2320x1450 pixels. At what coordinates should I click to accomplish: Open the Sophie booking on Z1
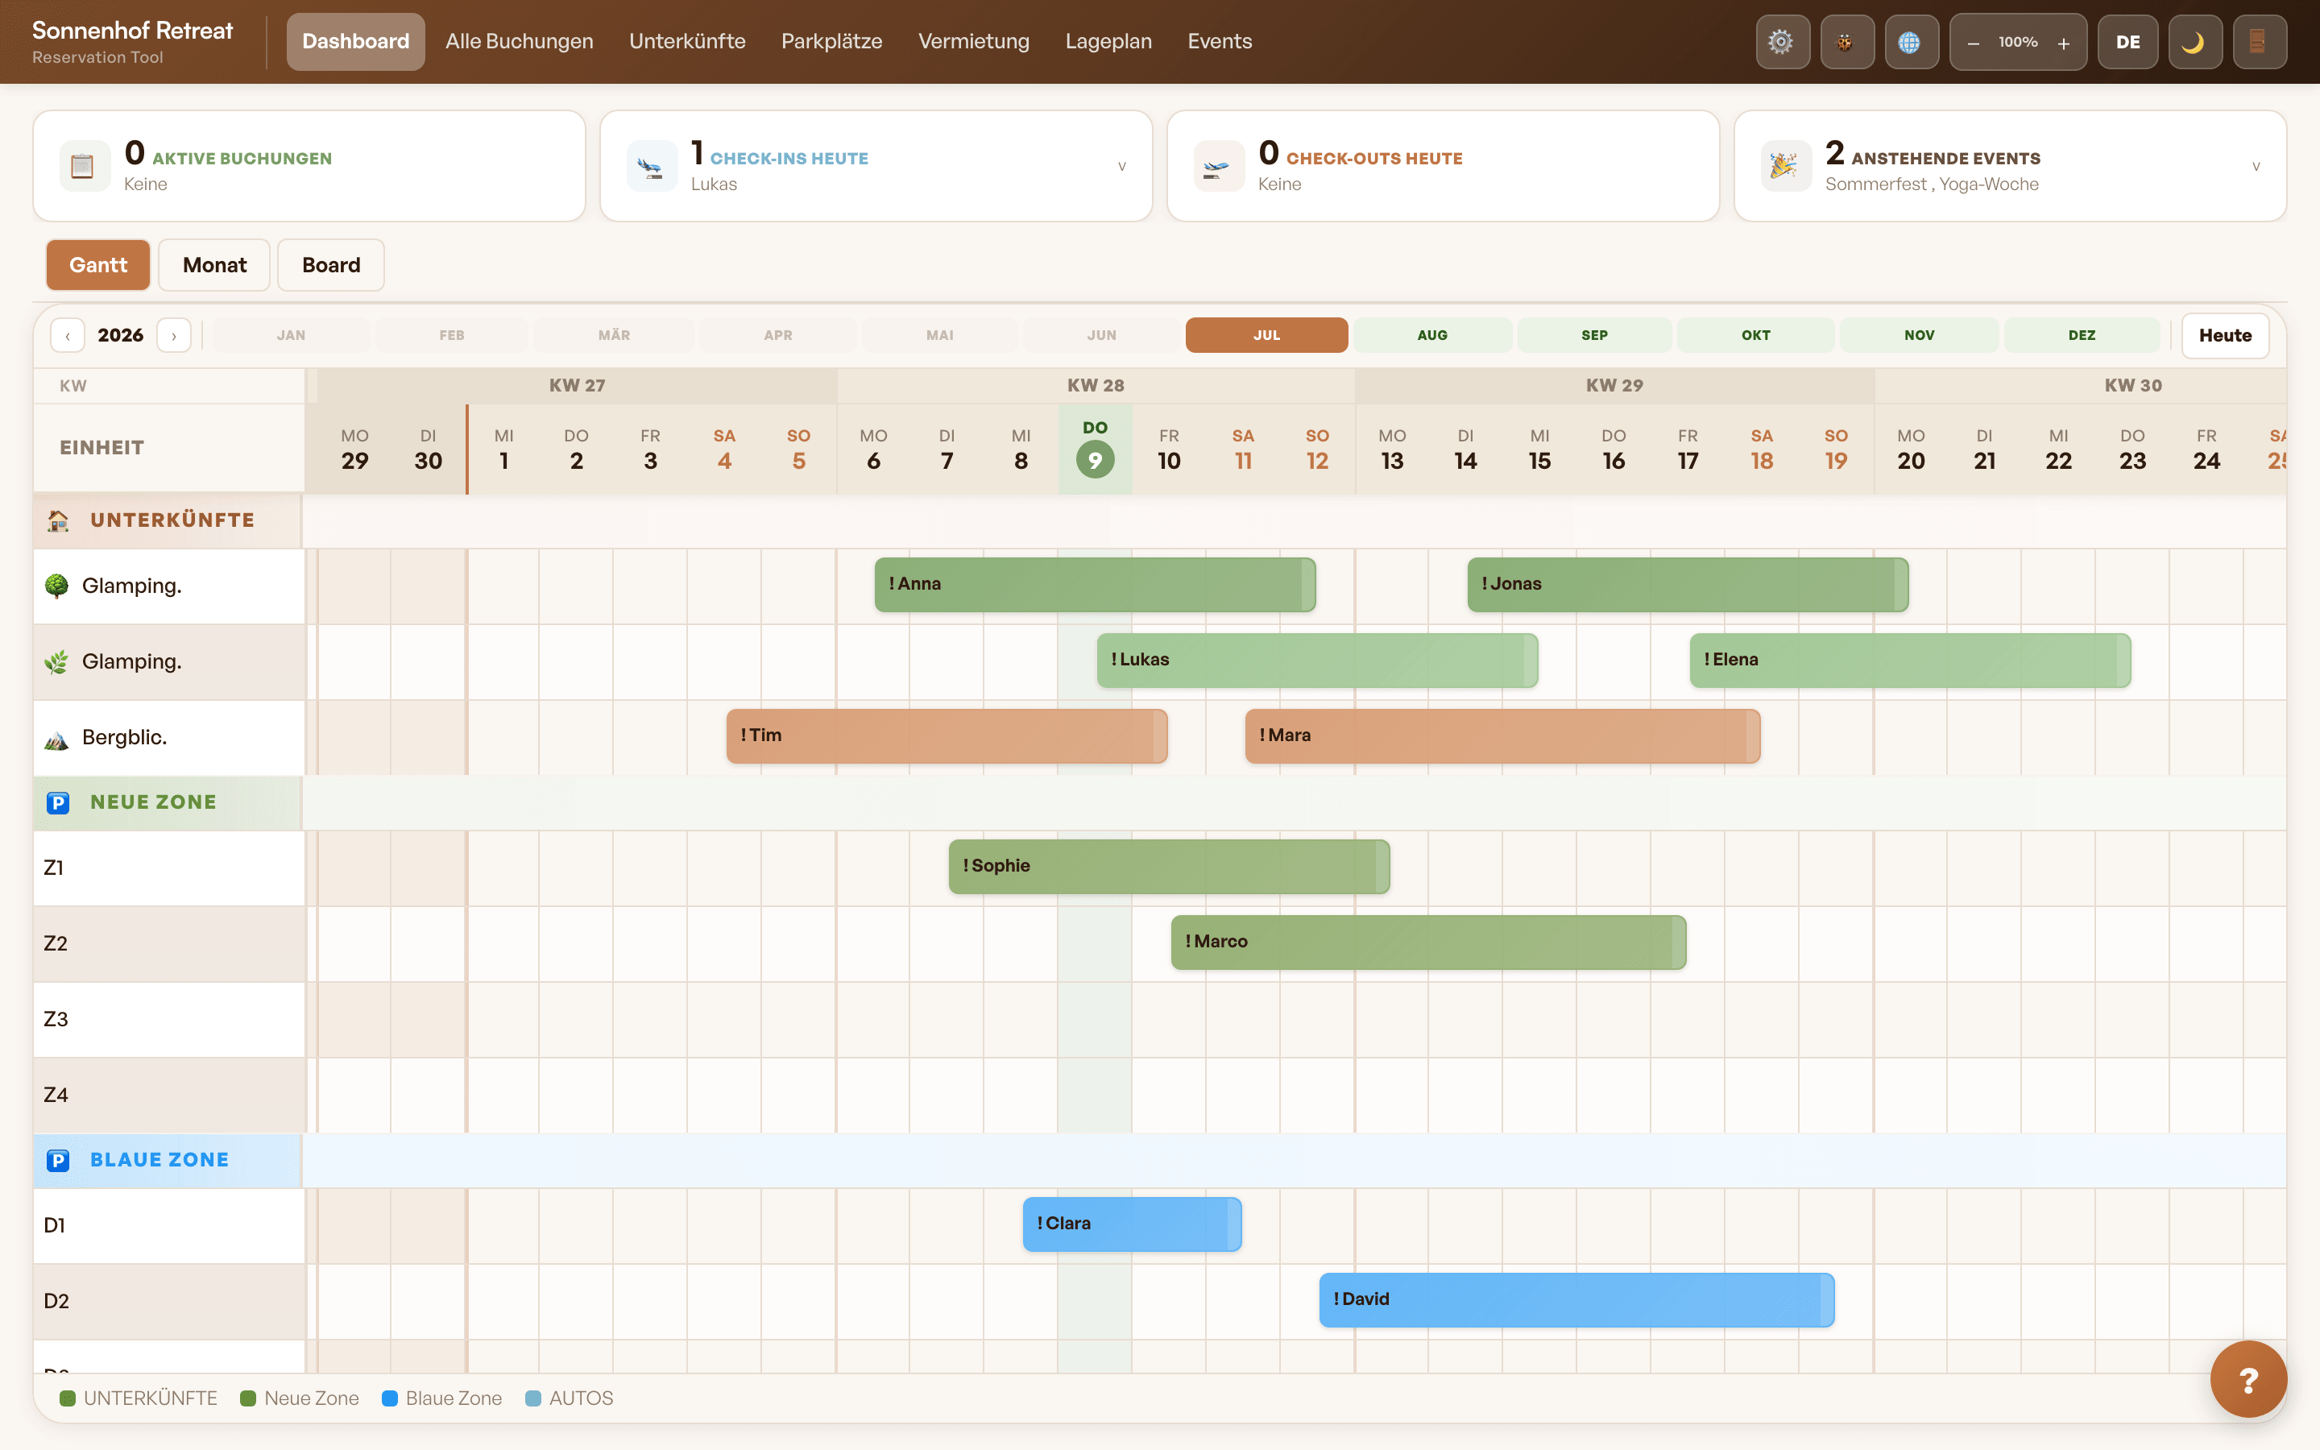(x=1169, y=866)
